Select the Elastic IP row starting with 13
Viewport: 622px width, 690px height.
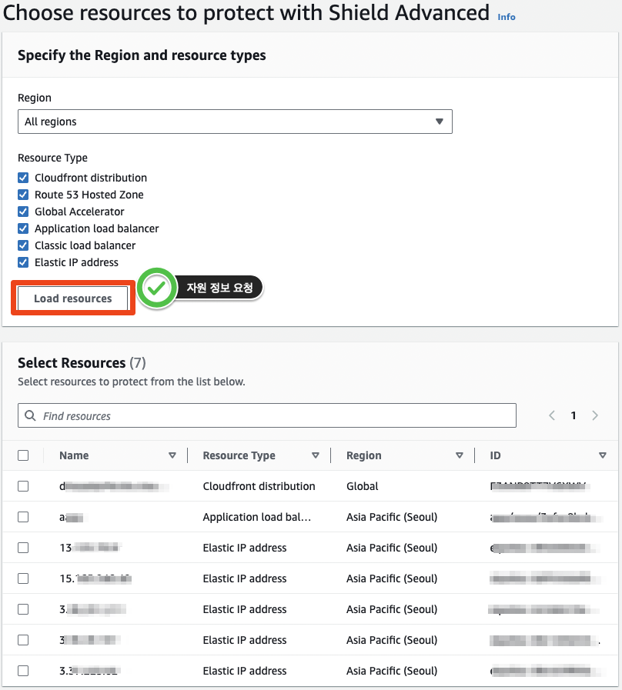coord(23,548)
